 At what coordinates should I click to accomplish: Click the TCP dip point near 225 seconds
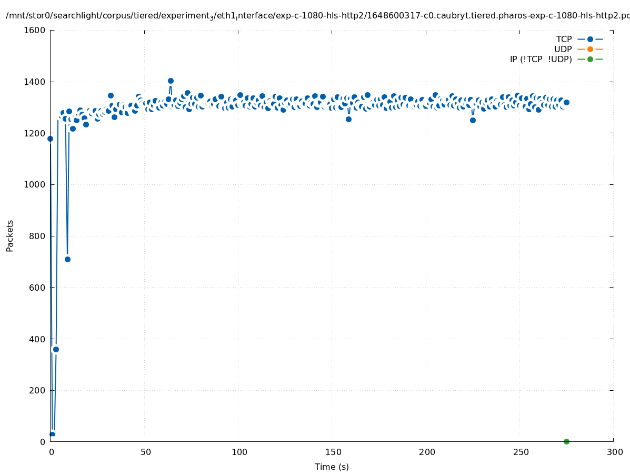473,120
